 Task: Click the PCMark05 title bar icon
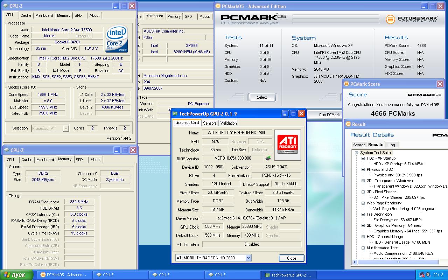218,6
